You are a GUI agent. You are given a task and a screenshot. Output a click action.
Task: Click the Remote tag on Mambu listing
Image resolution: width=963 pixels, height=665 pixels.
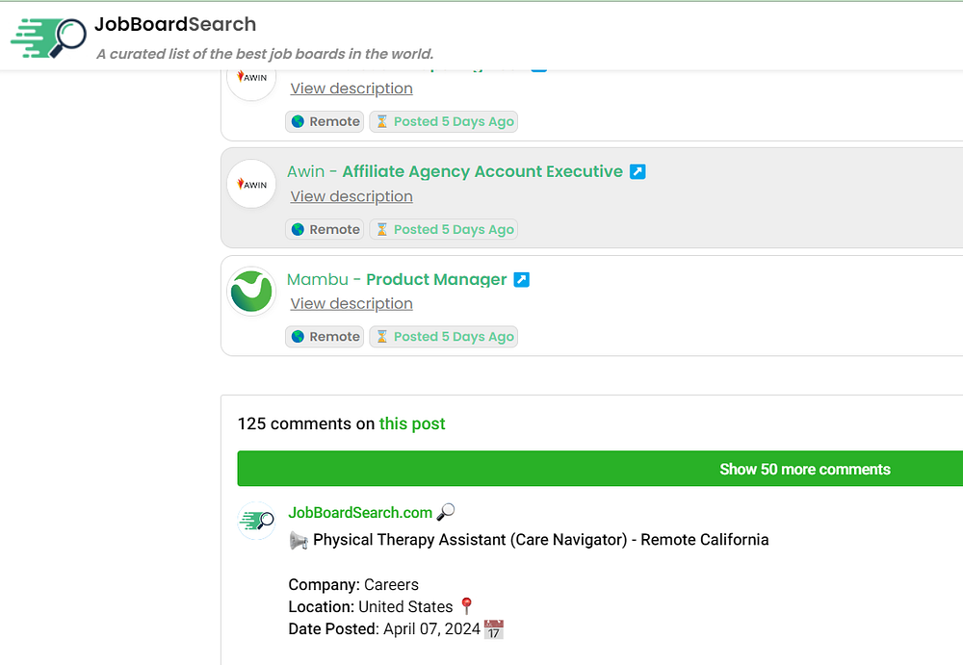[x=325, y=337]
